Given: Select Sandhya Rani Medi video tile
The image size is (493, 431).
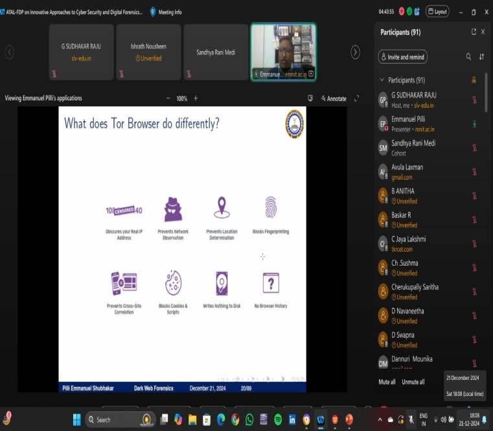Looking at the screenshot, I should pyautogui.click(x=216, y=52).
